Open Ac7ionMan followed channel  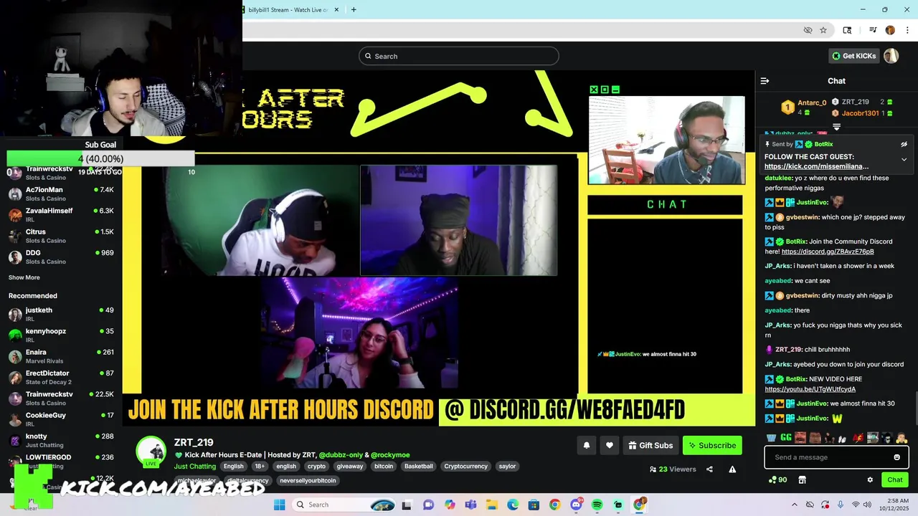coord(61,193)
